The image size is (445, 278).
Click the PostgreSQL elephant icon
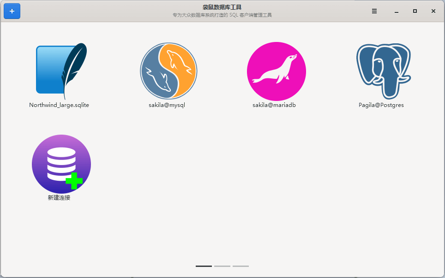point(383,71)
